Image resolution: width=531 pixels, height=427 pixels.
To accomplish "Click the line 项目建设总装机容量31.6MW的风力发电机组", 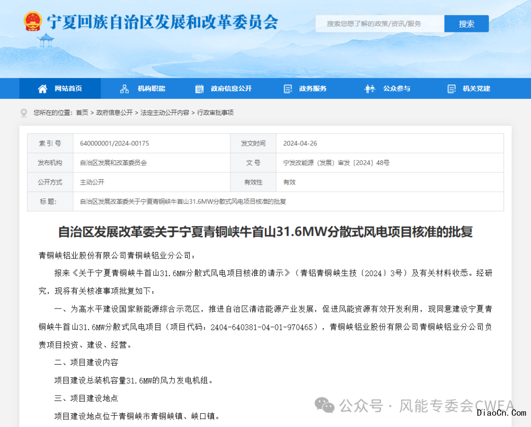I will click(x=134, y=380).
